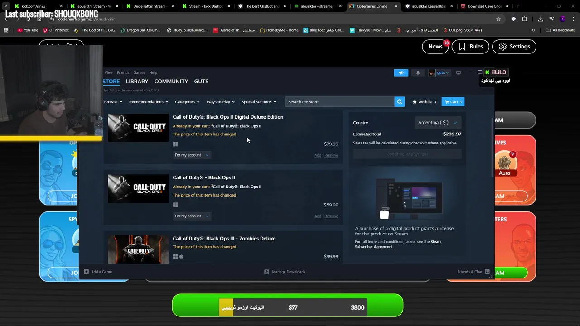Viewport: 580px width, 326px height.
Task: Open Steam Games menu
Action: [139, 72]
